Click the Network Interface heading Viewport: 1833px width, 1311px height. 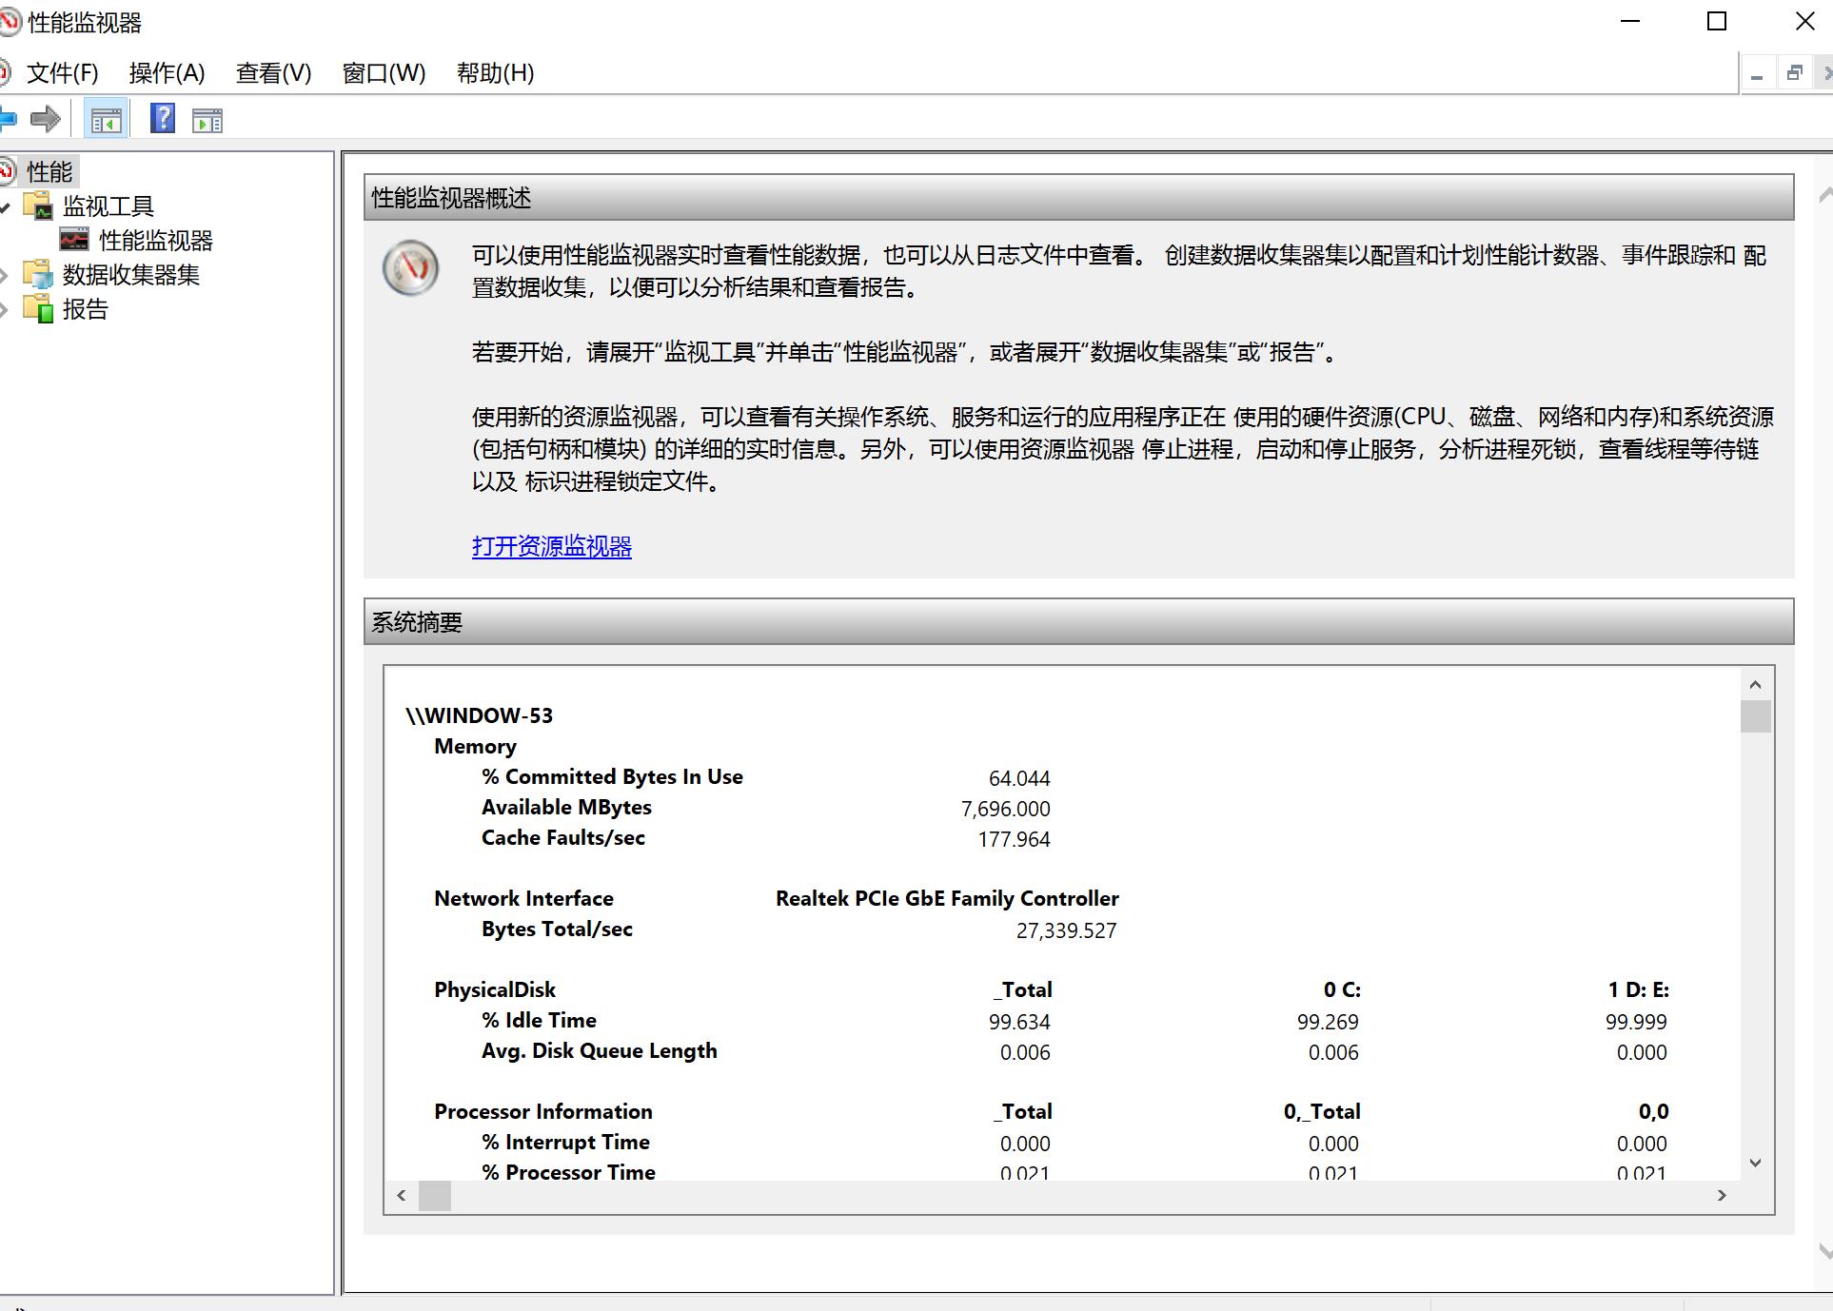523,898
